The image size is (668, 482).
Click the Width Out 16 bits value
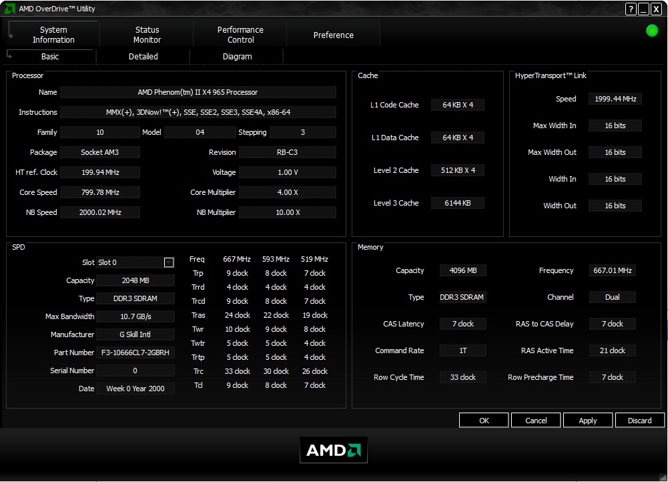[x=615, y=206]
